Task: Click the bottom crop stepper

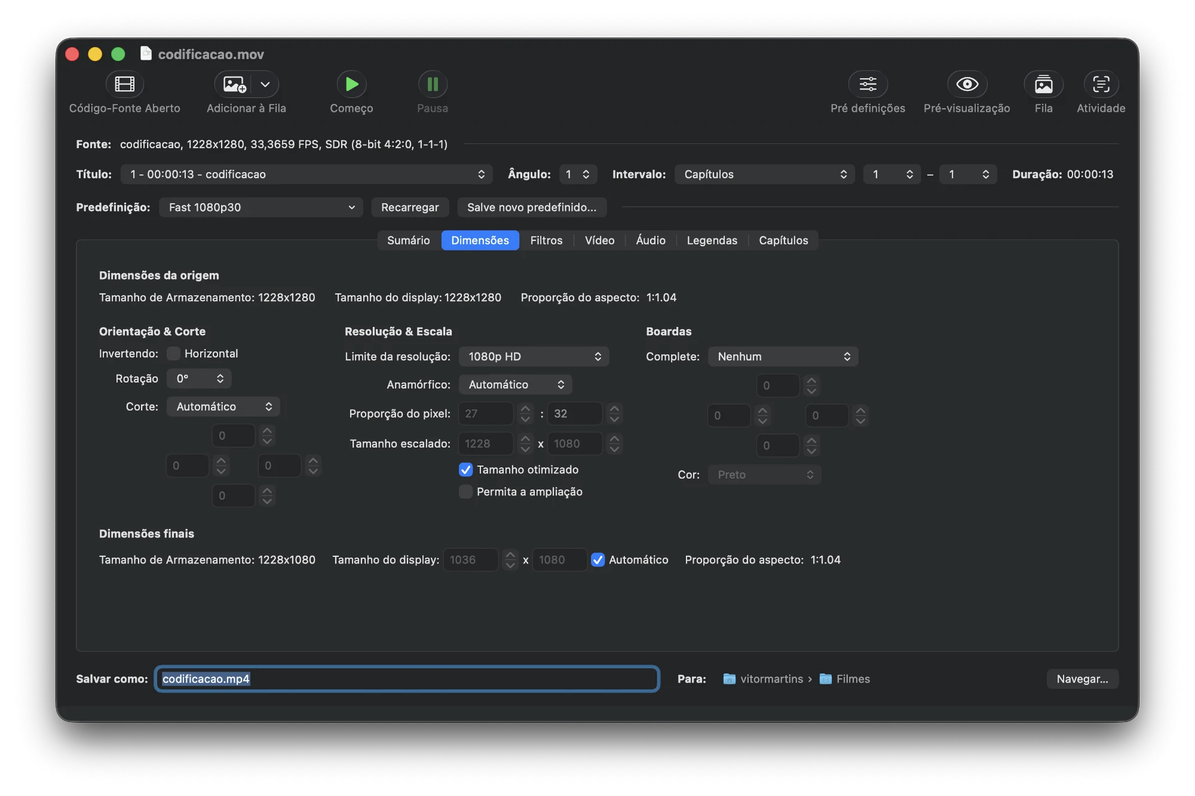Action: 267,495
